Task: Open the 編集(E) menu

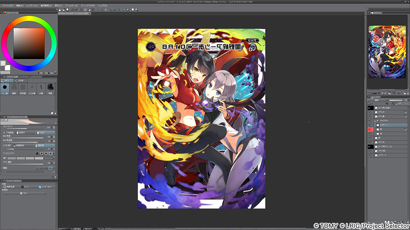Action: click(x=20, y=5)
